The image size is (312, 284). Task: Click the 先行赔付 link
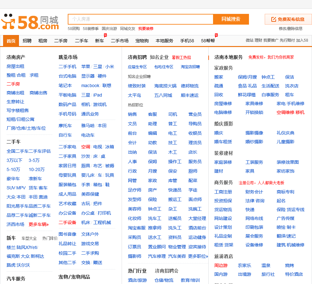[287, 40]
